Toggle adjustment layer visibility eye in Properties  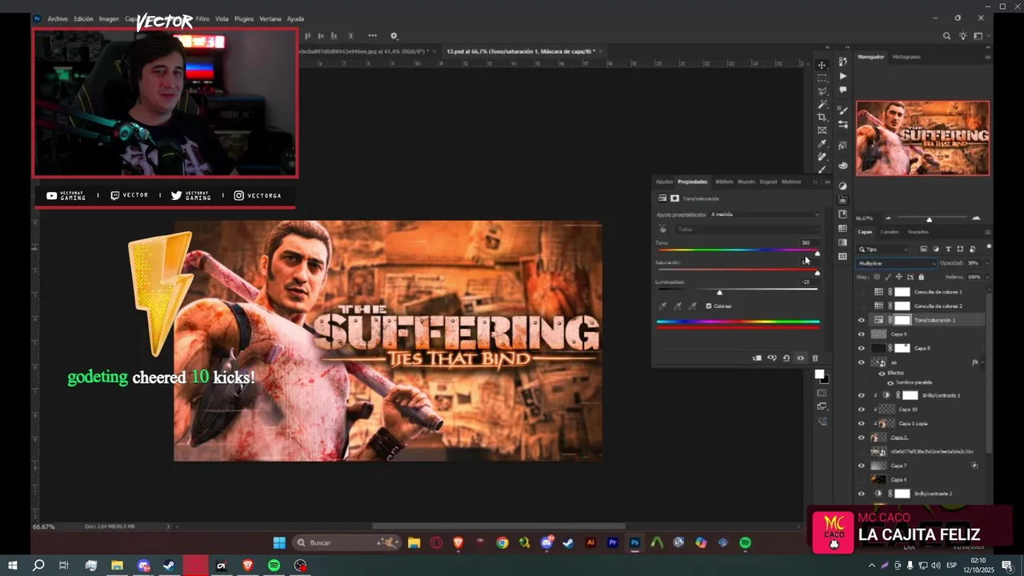pos(801,358)
